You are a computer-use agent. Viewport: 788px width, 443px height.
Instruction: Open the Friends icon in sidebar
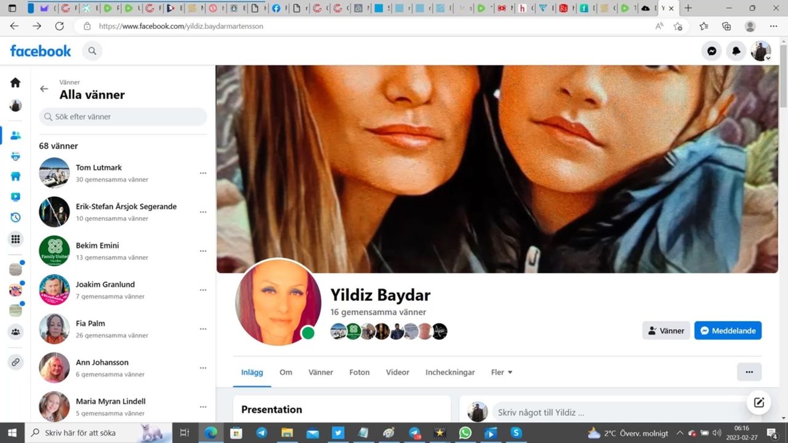click(15, 135)
